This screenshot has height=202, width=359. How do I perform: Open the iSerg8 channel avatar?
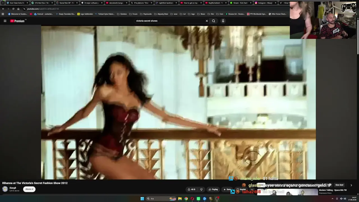[5, 189]
